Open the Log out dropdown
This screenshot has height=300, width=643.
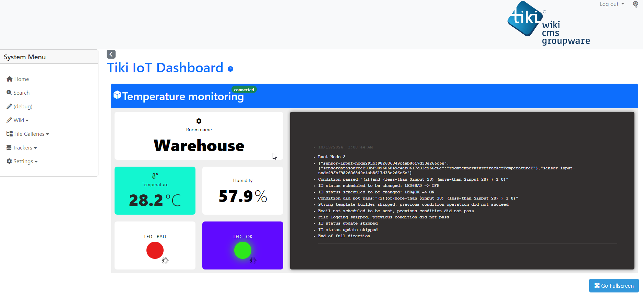[611, 4]
